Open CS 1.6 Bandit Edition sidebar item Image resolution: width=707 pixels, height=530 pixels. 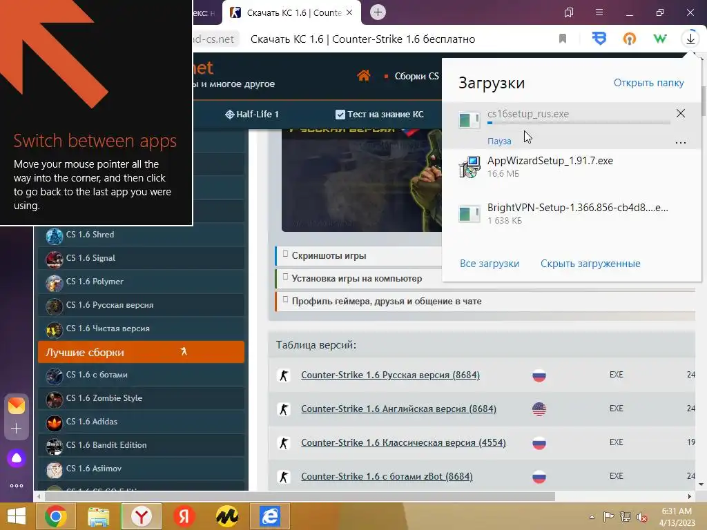tap(141, 445)
